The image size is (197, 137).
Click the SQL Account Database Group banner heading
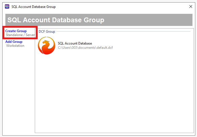[x=56, y=20]
